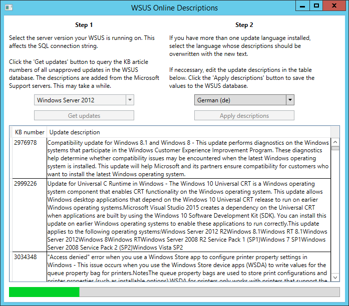The width and height of the screenshot is (349, 306).
Task: Click the Get updates button
Action: tap(84, 115)
